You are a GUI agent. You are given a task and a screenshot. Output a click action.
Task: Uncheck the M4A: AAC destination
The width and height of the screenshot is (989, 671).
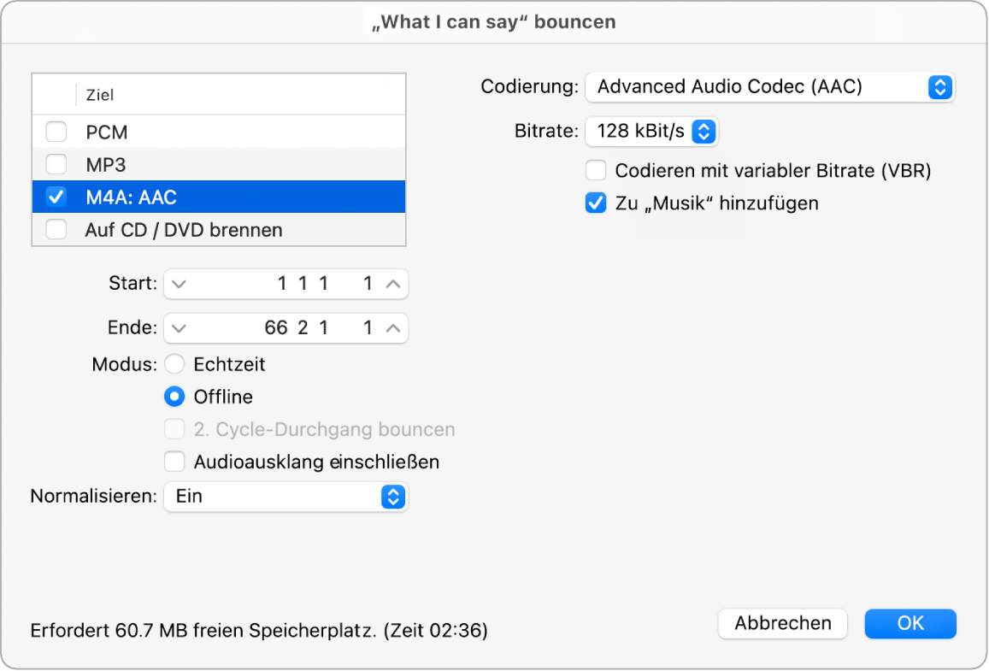pyautogui.click(x=56, y=197)
